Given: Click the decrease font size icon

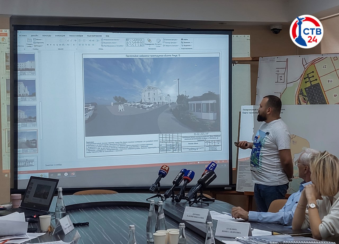Looking at the screenshot, I should coord(71,40).
